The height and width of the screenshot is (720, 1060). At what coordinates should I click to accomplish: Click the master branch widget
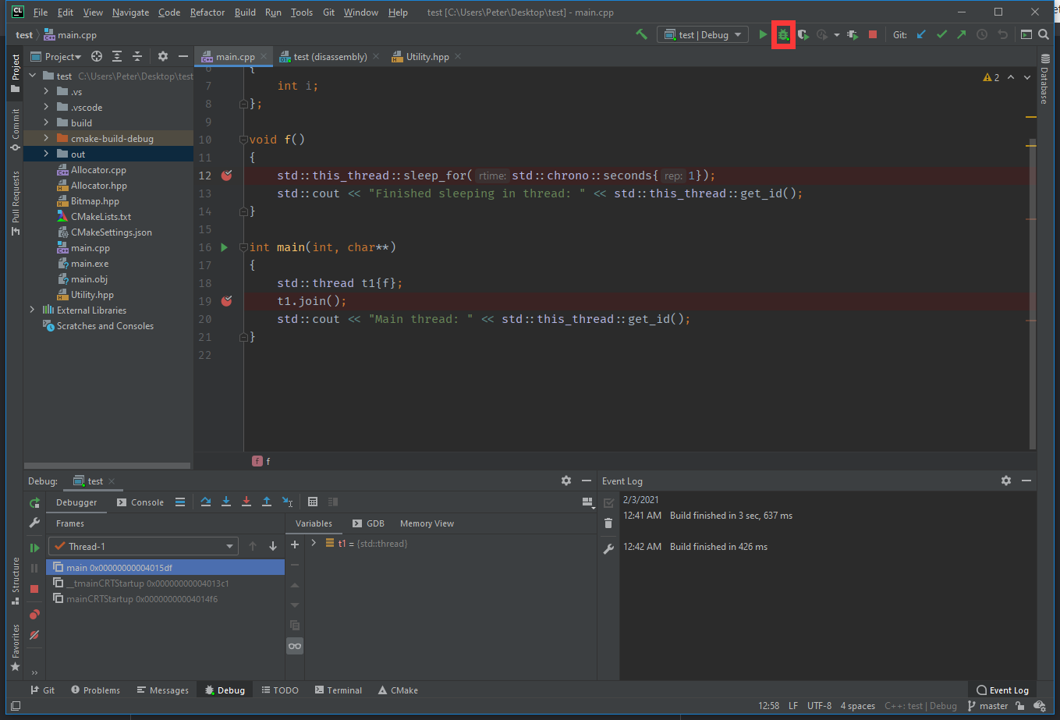coord(987,706)
